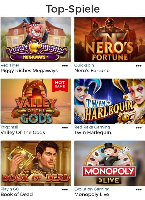The image size is (145, 200).
Task: Open Valley of the Gods game image
Action: pos(36,101)
